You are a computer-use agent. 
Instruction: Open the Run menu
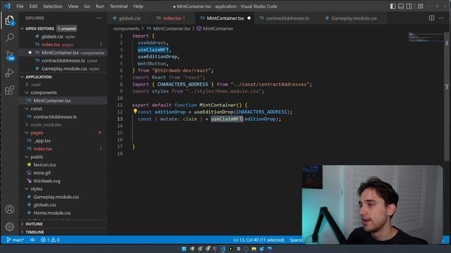coord(100,6)
